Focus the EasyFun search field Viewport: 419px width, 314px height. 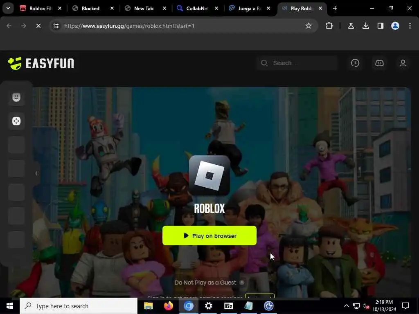click(297, 63)
